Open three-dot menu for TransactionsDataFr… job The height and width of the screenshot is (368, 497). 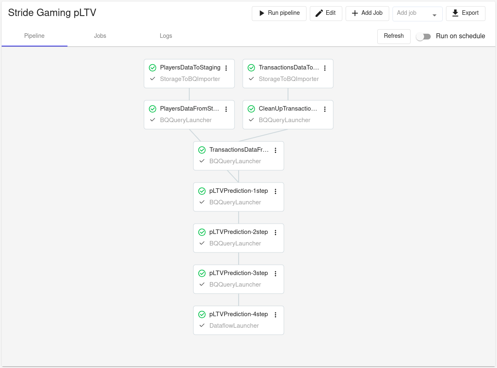point(276,150)
